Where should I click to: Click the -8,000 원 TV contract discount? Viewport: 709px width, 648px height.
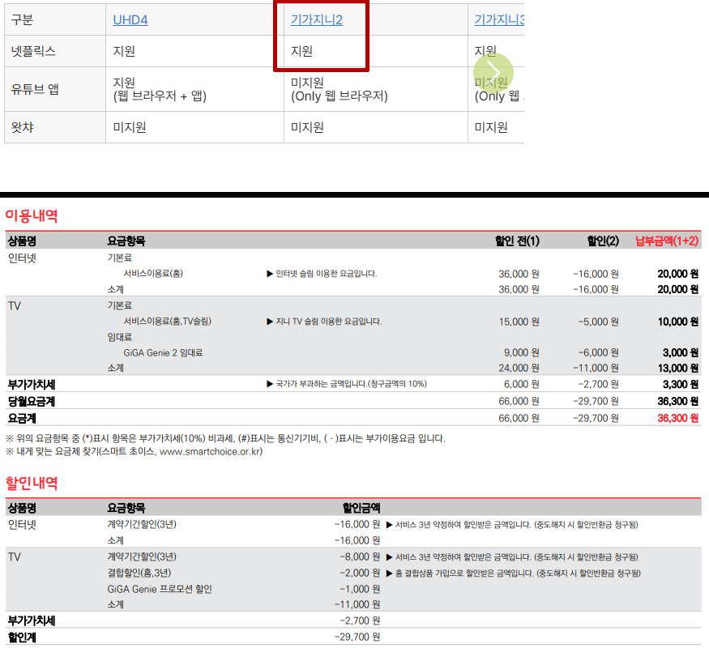tap(360, 556)
